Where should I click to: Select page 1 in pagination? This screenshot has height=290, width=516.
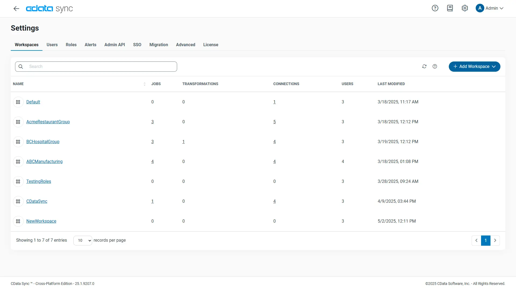click(x=486, y=240)
